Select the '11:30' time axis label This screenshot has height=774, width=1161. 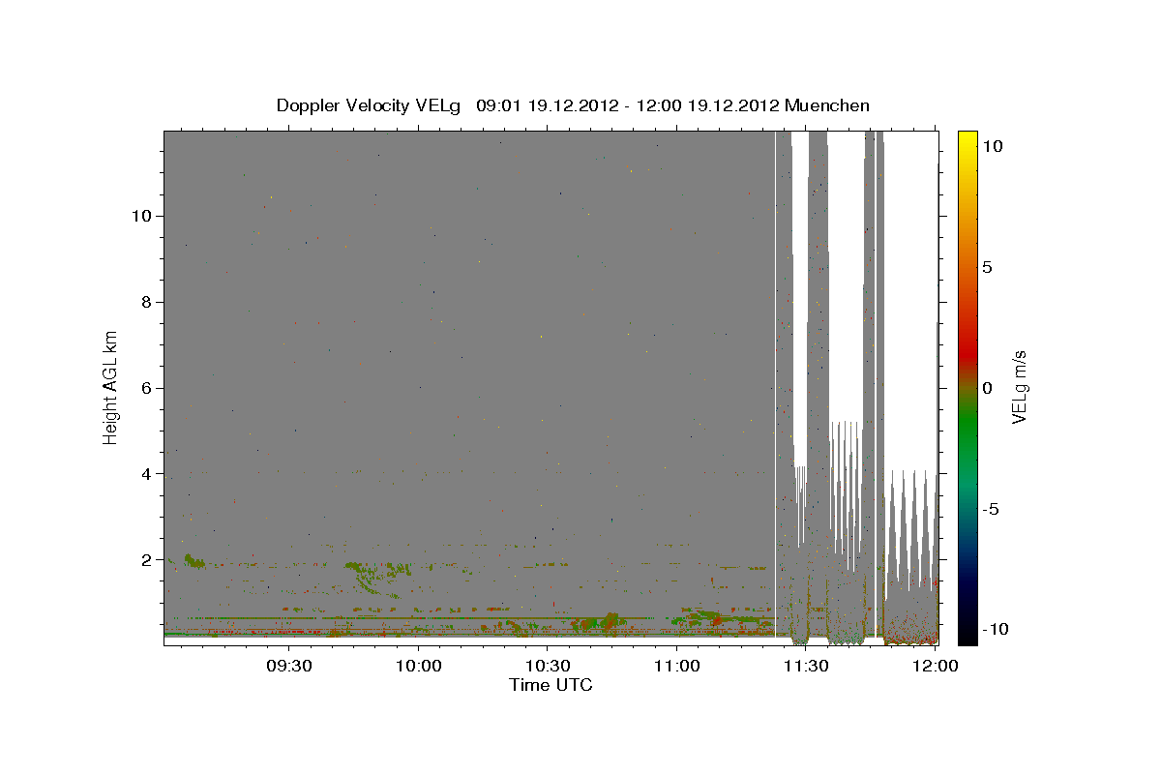pyautogui.click(x=805, y=667)
